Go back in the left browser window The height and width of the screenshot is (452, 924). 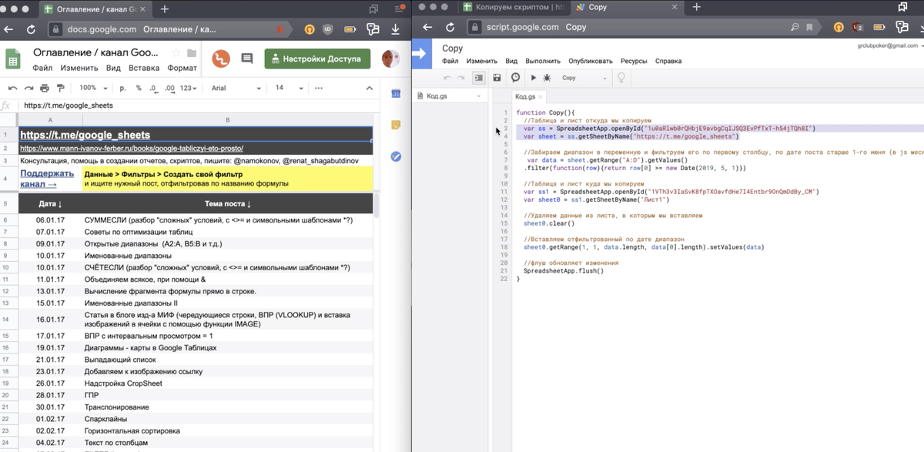[9, 29]
